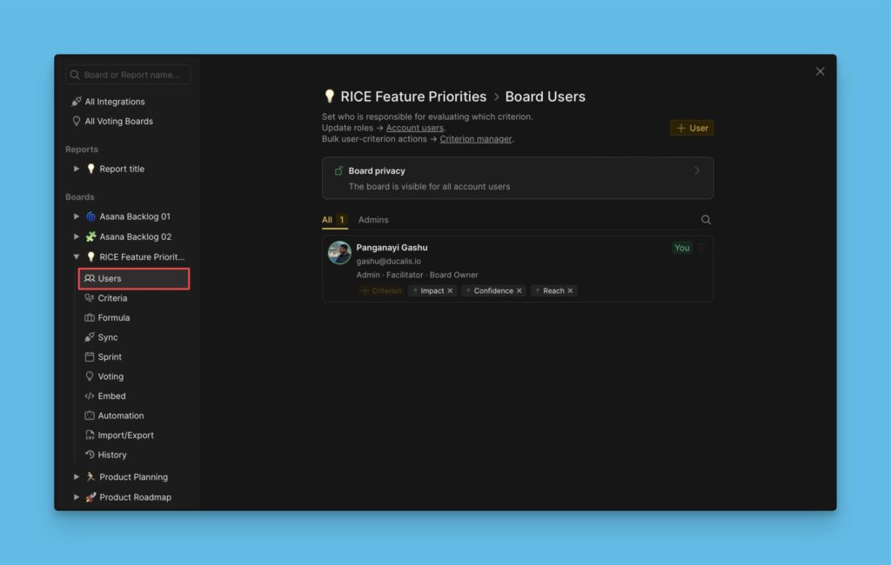
Task: Type in the Board or Report name field
Action: click(128, 74)
